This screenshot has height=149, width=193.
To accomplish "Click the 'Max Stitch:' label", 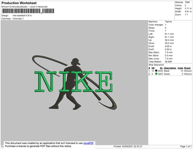I will [154, 52].
